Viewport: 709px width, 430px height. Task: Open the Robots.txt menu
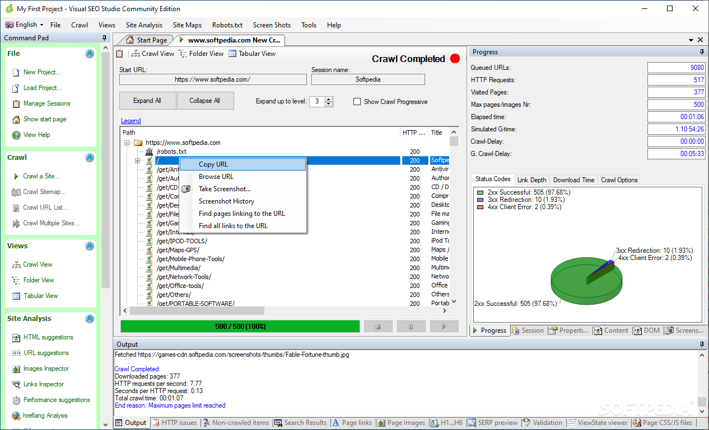227,25
